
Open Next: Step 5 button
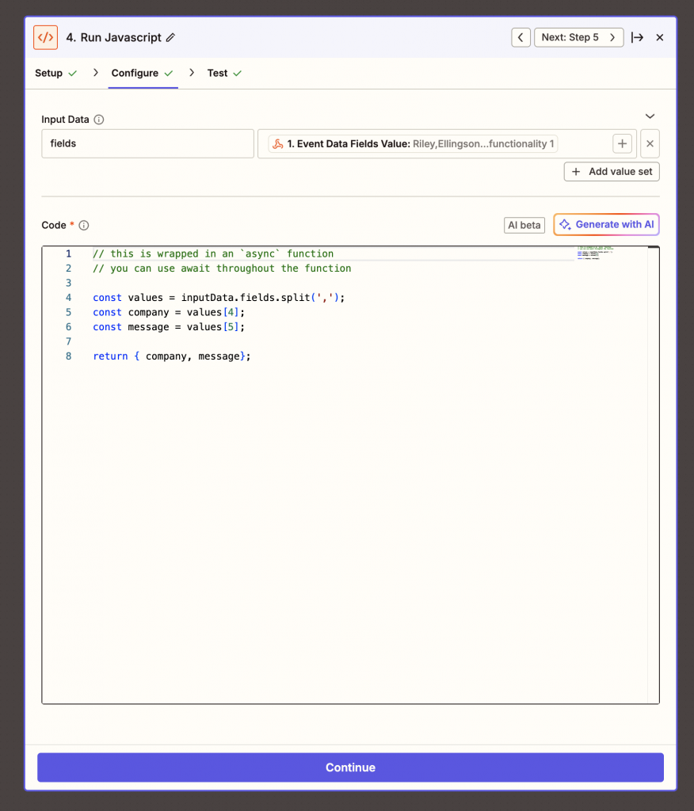[578, 37]
